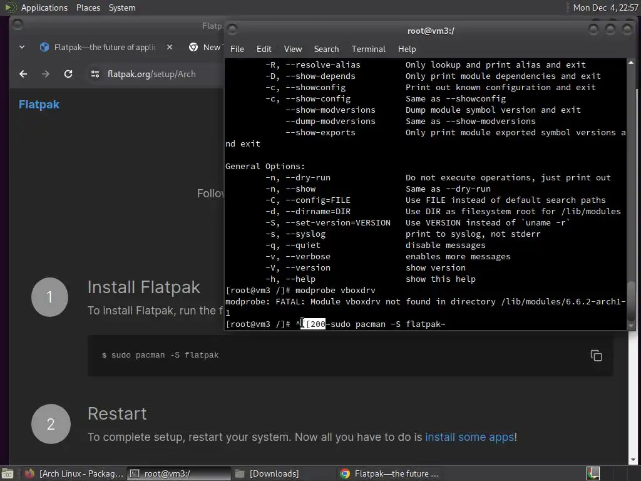
Task: Click the terminal prompt command line
Action: point(336,324)
